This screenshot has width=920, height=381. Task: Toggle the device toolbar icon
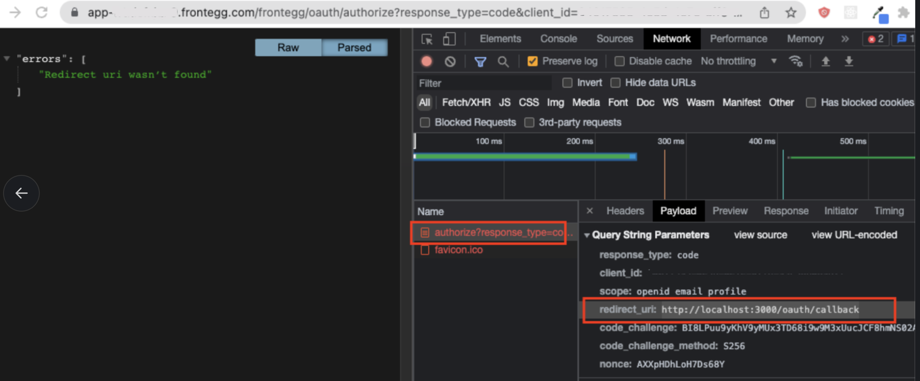point(449,39)
